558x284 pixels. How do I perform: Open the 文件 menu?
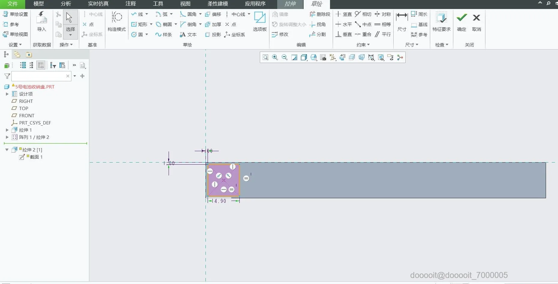(13, 4)
